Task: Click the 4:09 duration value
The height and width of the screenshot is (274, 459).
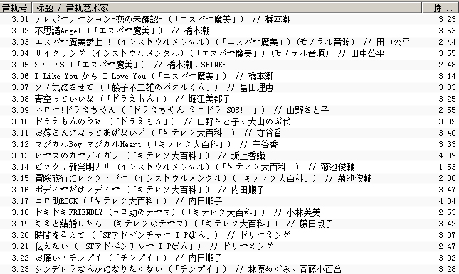Action: coord(447,155)
